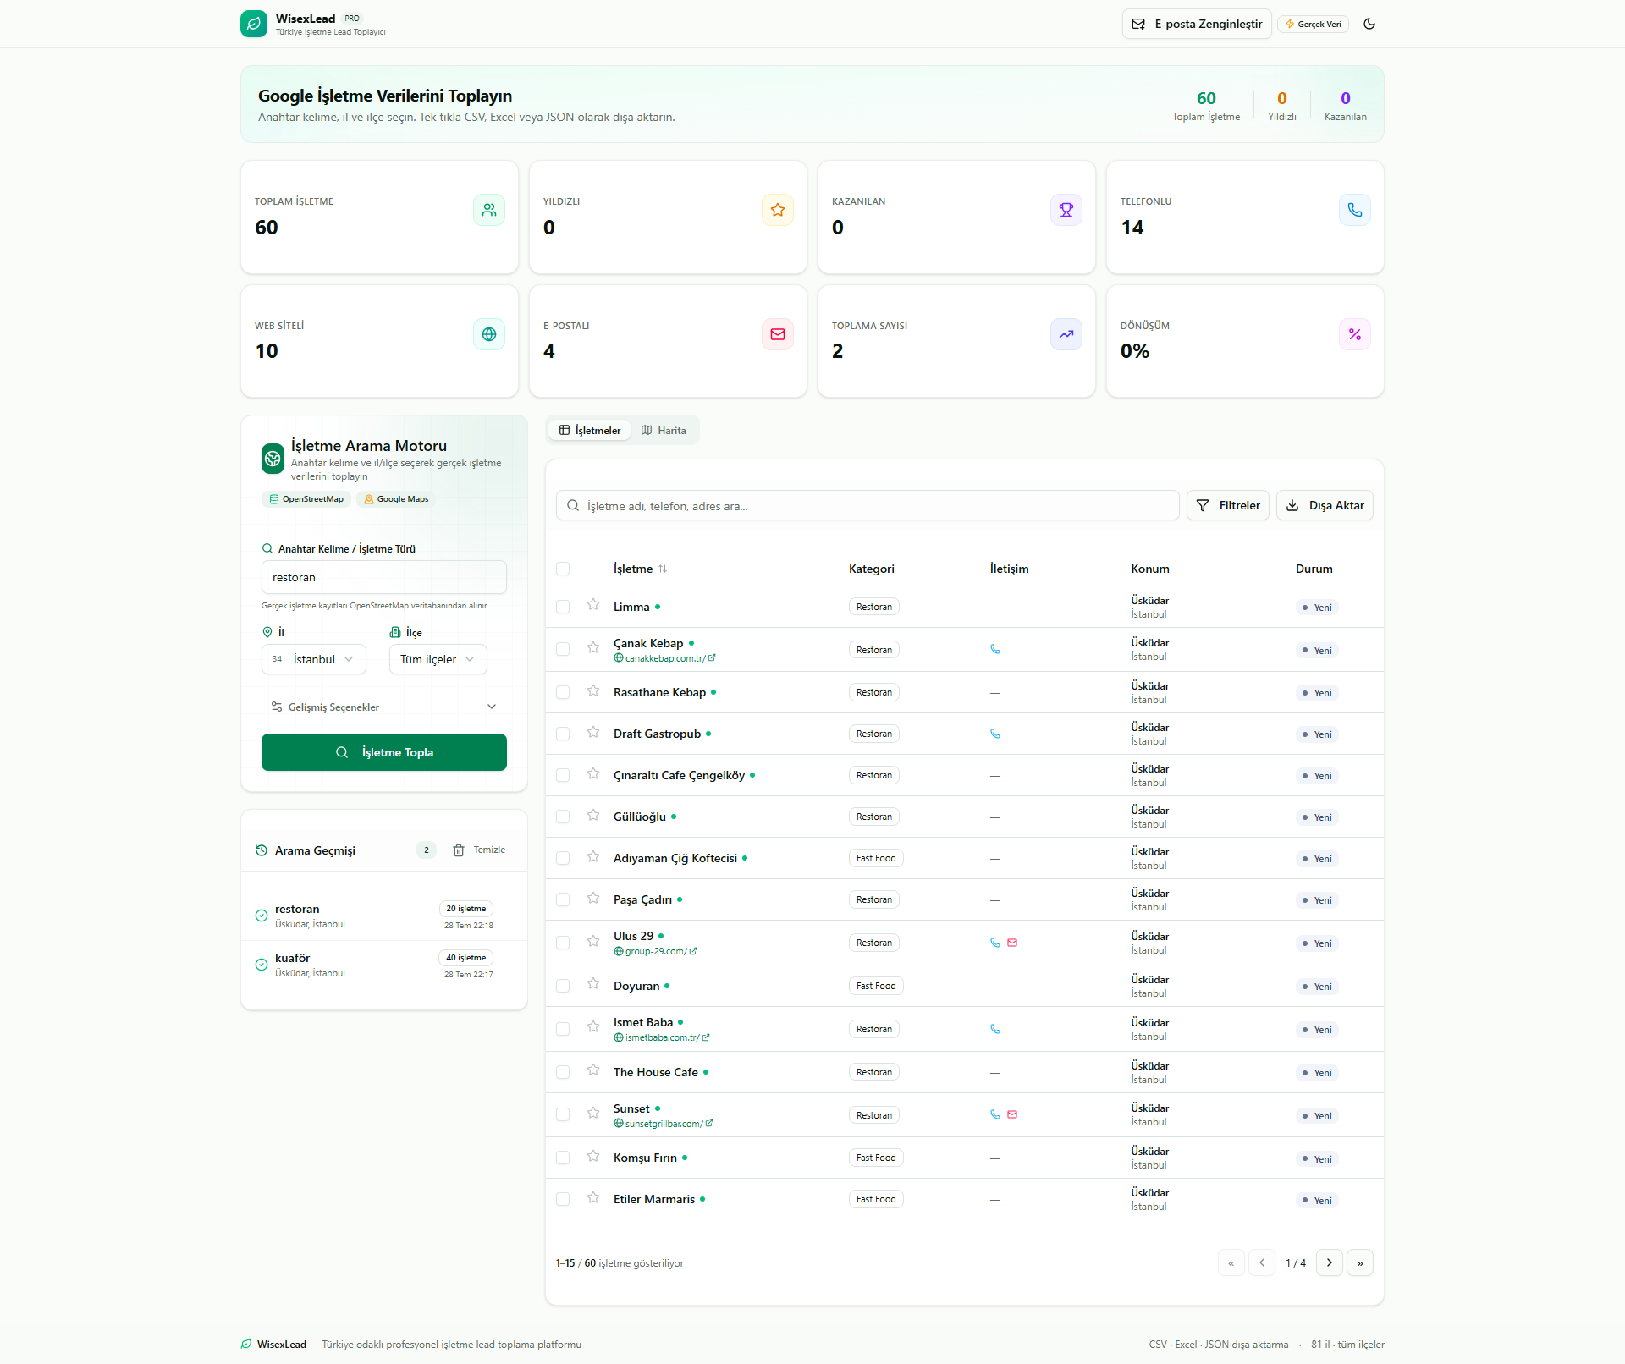Sort by the İşletme column arrows
The height and width of the screenshot is (1364, 1625).
[x=663, y=569]
